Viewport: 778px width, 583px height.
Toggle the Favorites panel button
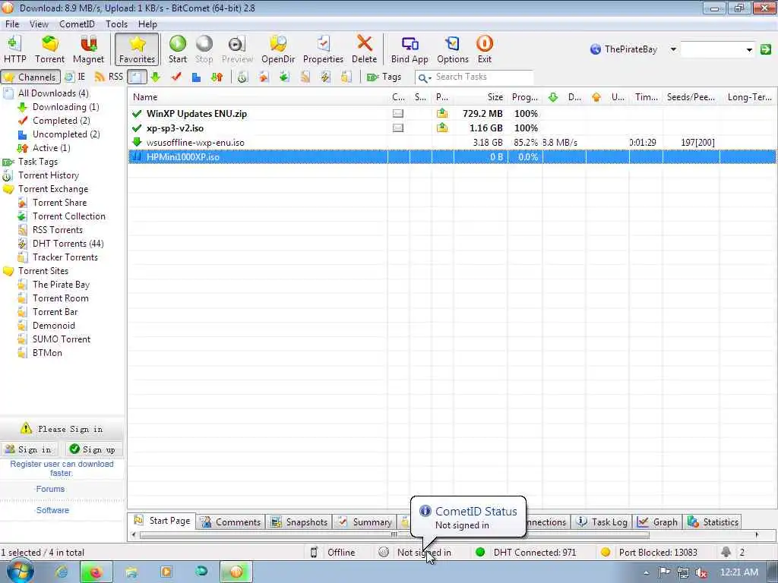coord(137,49)
